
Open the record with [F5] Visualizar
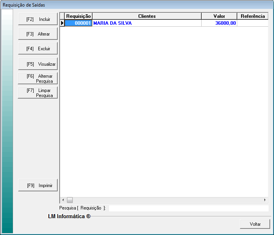(38, 64)
